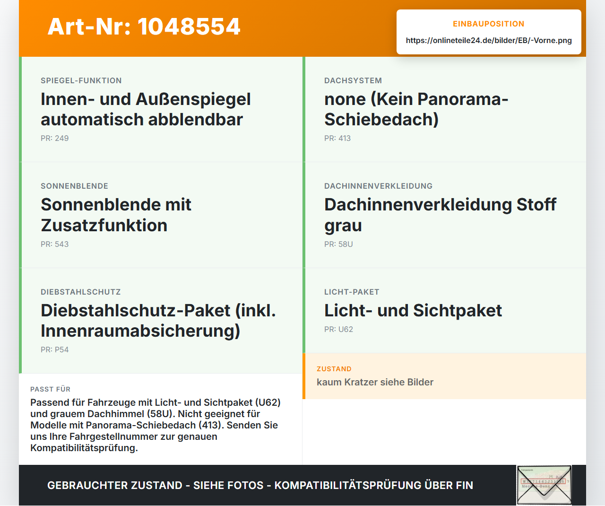Click the 'PR: 543' code
605x506 pixels.
55,244
